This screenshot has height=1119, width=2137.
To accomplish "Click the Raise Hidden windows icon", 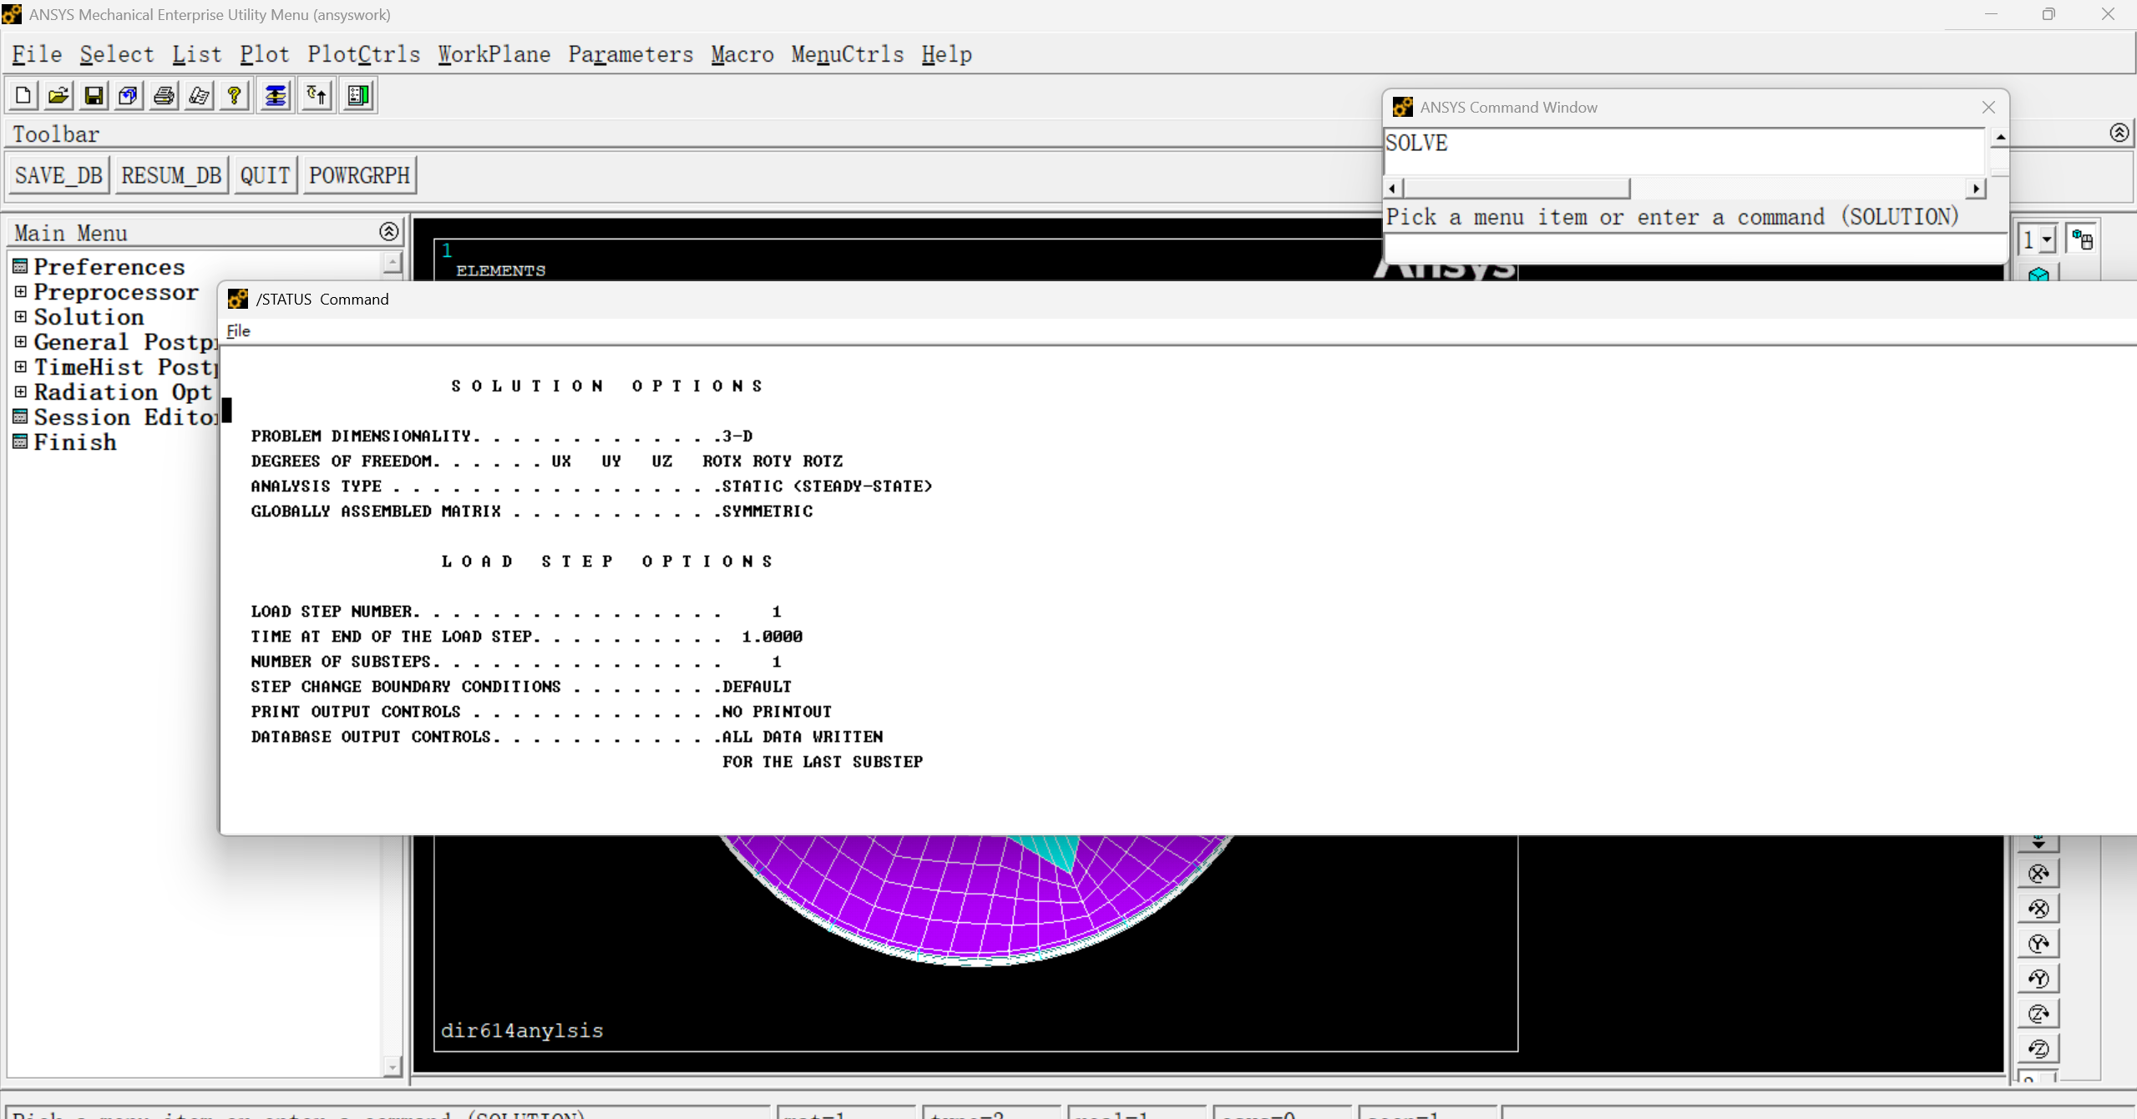I will click(275, 95).
